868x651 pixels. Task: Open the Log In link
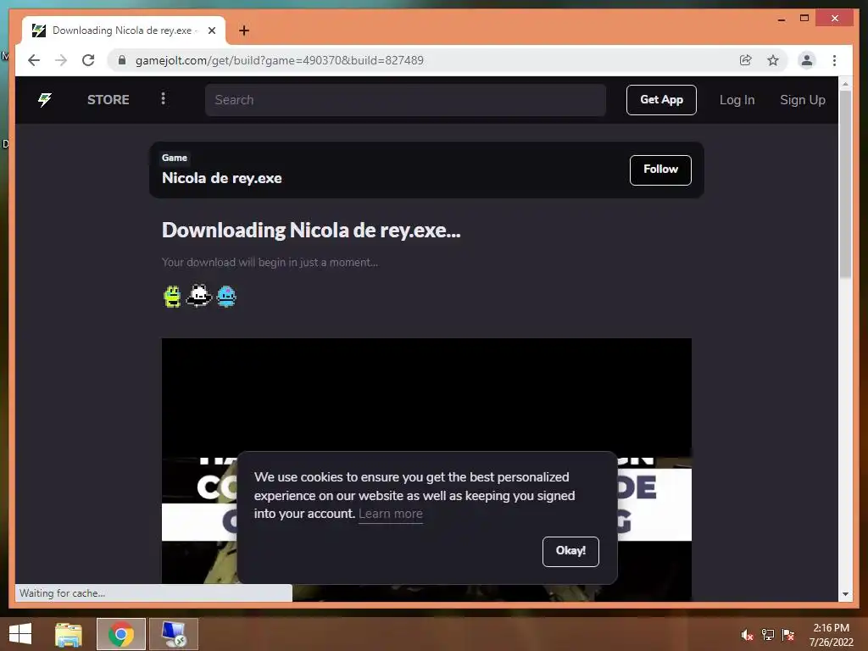pyautogui.click(x=737, y=100)
